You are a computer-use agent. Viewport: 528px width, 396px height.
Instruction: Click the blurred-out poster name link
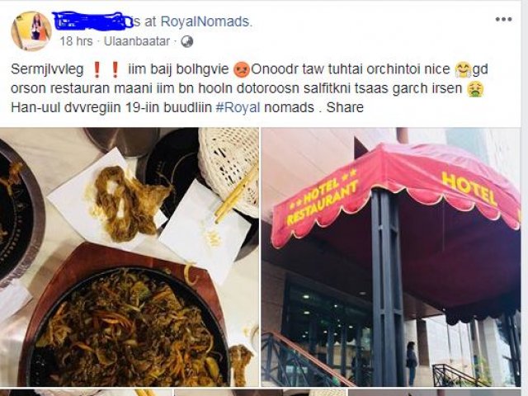pyautogui.click(x=92, y=21)
